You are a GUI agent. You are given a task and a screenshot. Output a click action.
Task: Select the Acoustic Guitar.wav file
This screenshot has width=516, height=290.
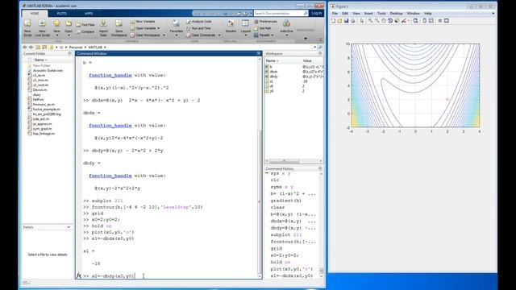point(48,70)
